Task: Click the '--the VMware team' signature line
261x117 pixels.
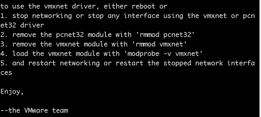Action: click(34, 110)
